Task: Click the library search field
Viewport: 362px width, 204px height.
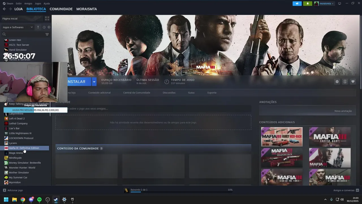Action: [x=23, y=34]
